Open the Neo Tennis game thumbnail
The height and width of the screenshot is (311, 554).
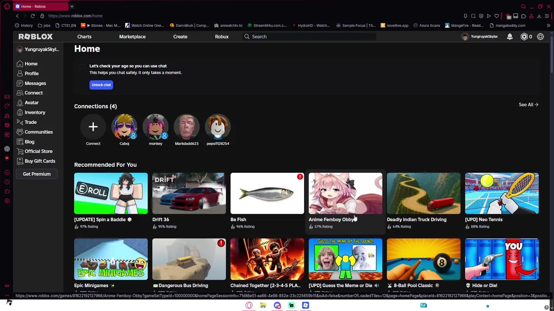(502, 193)
